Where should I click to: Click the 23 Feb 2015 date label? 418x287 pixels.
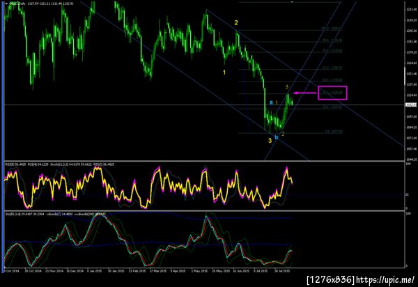pos(137,271)
